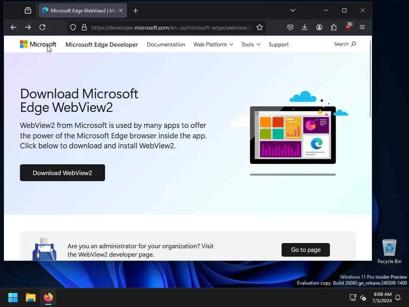Click the site security padlock icon
409x307 pixels.
click(84, 28)
